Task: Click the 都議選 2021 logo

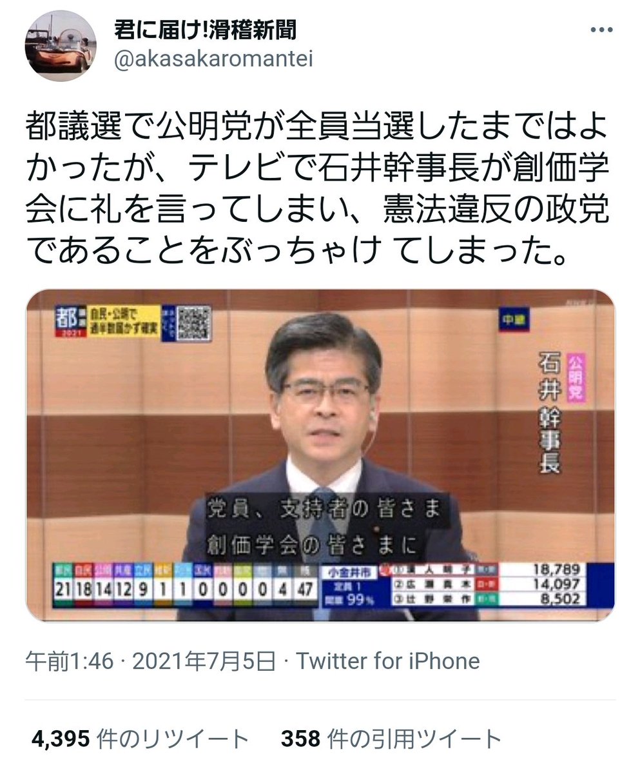Action: pyautogui.click(x=70, y=324)
